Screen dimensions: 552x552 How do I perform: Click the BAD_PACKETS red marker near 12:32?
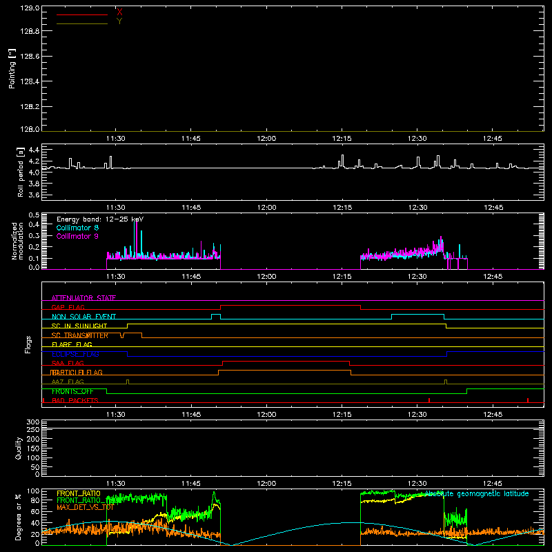click(429, 400)
